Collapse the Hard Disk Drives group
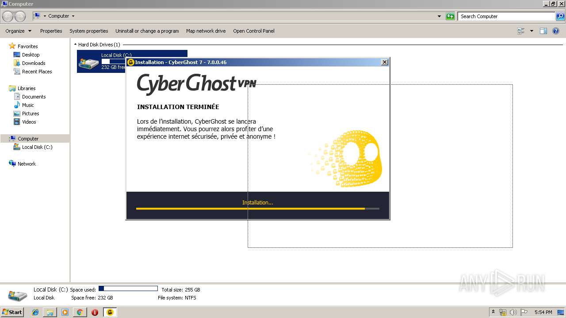This screenshot has height=318, width=566. pos(75,45)
